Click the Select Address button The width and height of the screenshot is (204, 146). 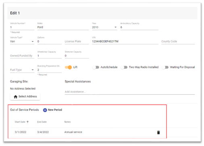pos(25,96)
